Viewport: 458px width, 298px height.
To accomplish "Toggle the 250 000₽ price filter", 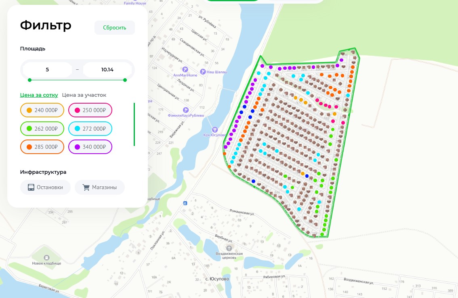I will [x=90, y=110].
